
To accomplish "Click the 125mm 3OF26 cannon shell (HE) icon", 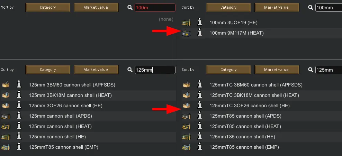I will [x=6, y=105].
